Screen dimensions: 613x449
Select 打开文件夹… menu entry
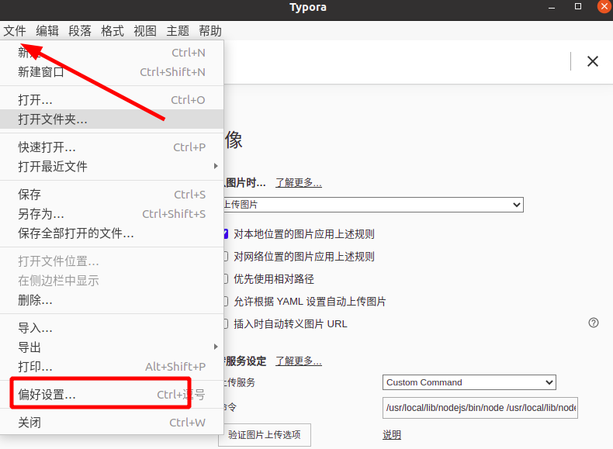pos(112,119)
